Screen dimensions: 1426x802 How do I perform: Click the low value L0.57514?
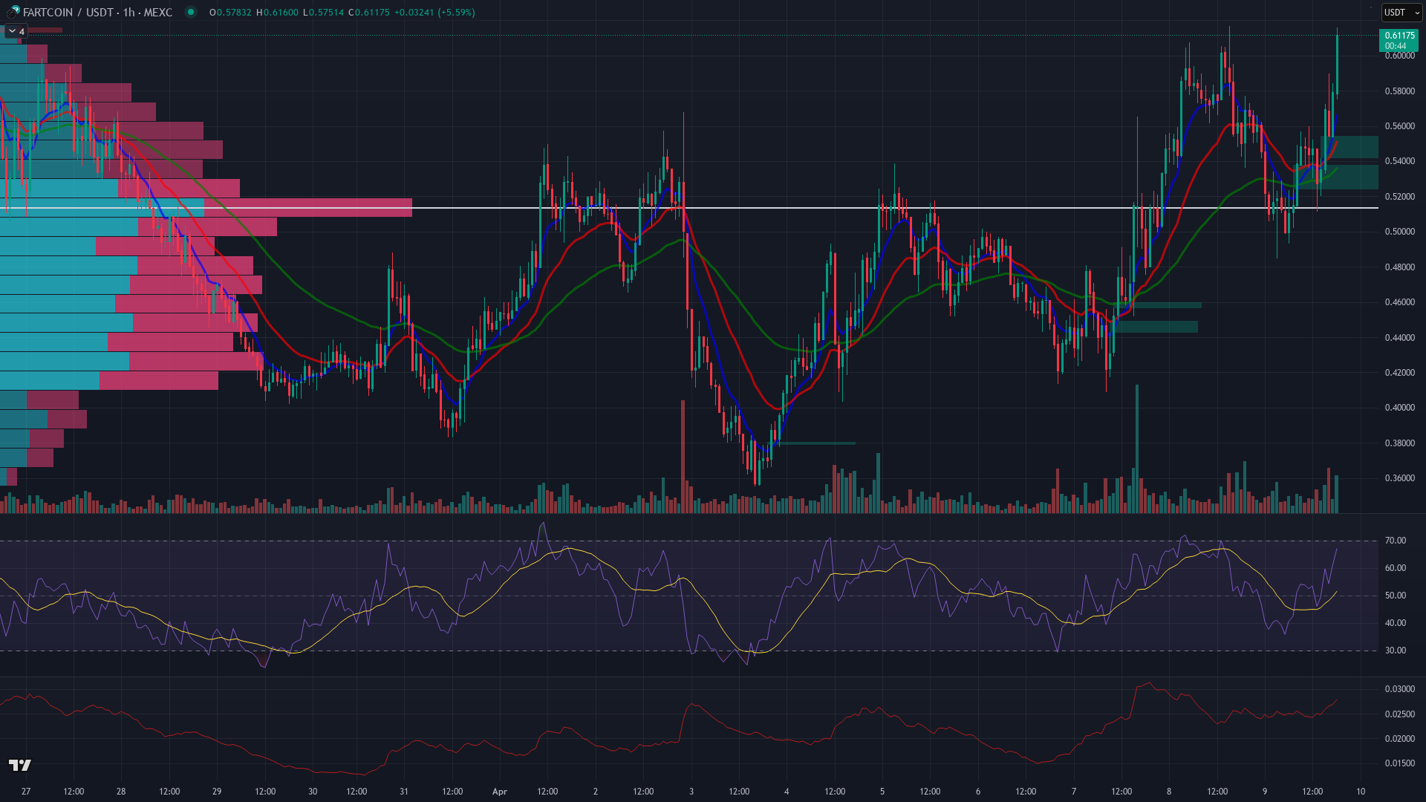323,12
